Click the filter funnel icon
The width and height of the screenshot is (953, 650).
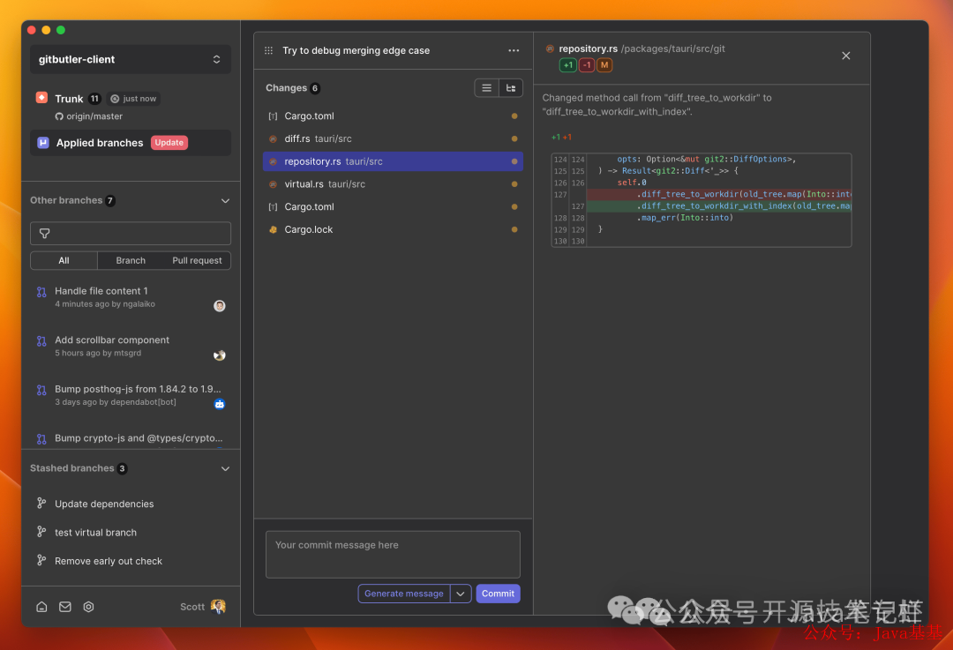[x=44, y=233]
